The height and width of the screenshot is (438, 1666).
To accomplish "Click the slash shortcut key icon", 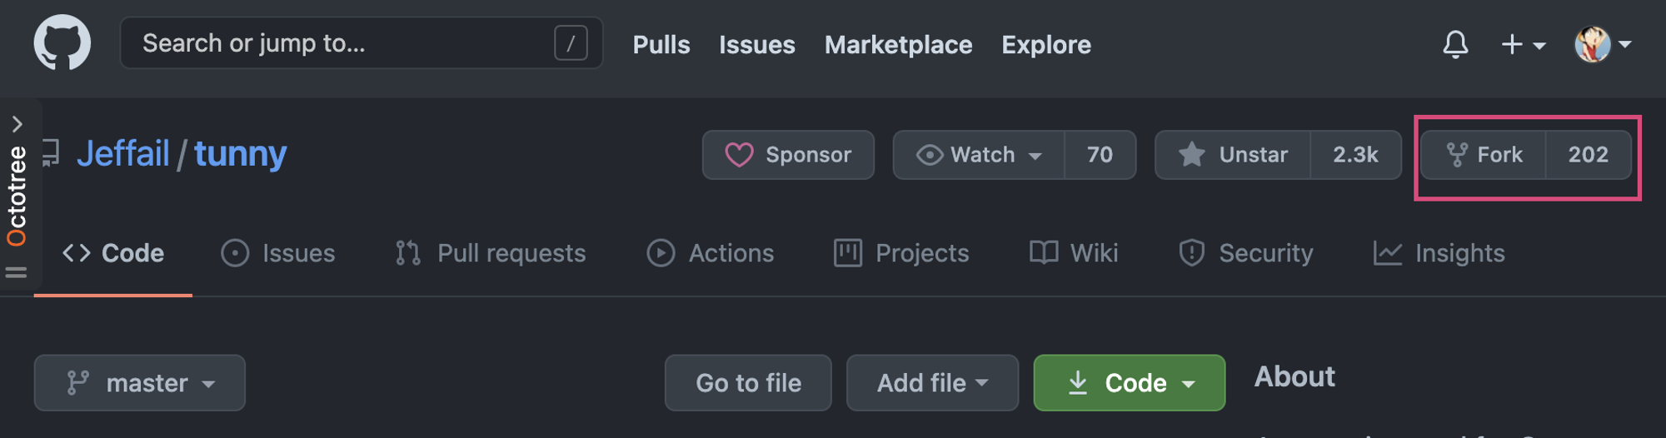I will point(571,43).
